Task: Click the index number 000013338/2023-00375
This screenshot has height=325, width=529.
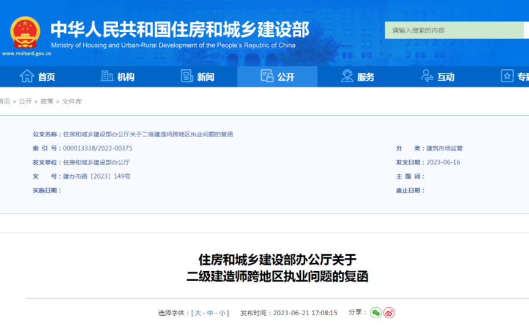Action: click(x=97, y=148)
